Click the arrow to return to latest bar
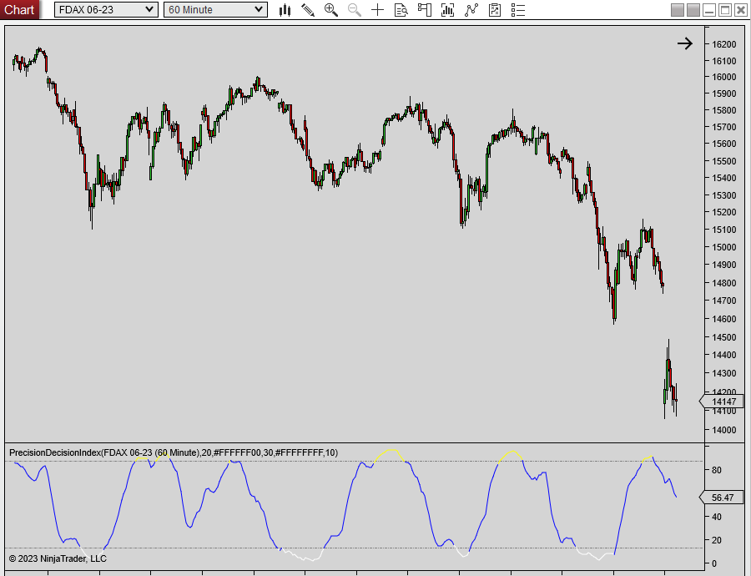Screen dimensions: 751x576 [684, 44]
